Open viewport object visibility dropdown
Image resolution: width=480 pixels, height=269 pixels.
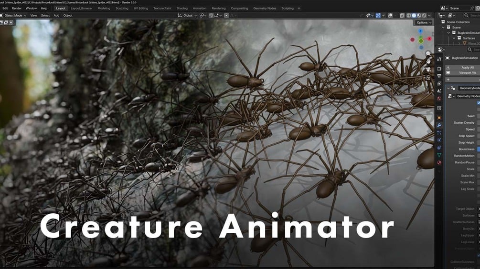pos(370,15)
